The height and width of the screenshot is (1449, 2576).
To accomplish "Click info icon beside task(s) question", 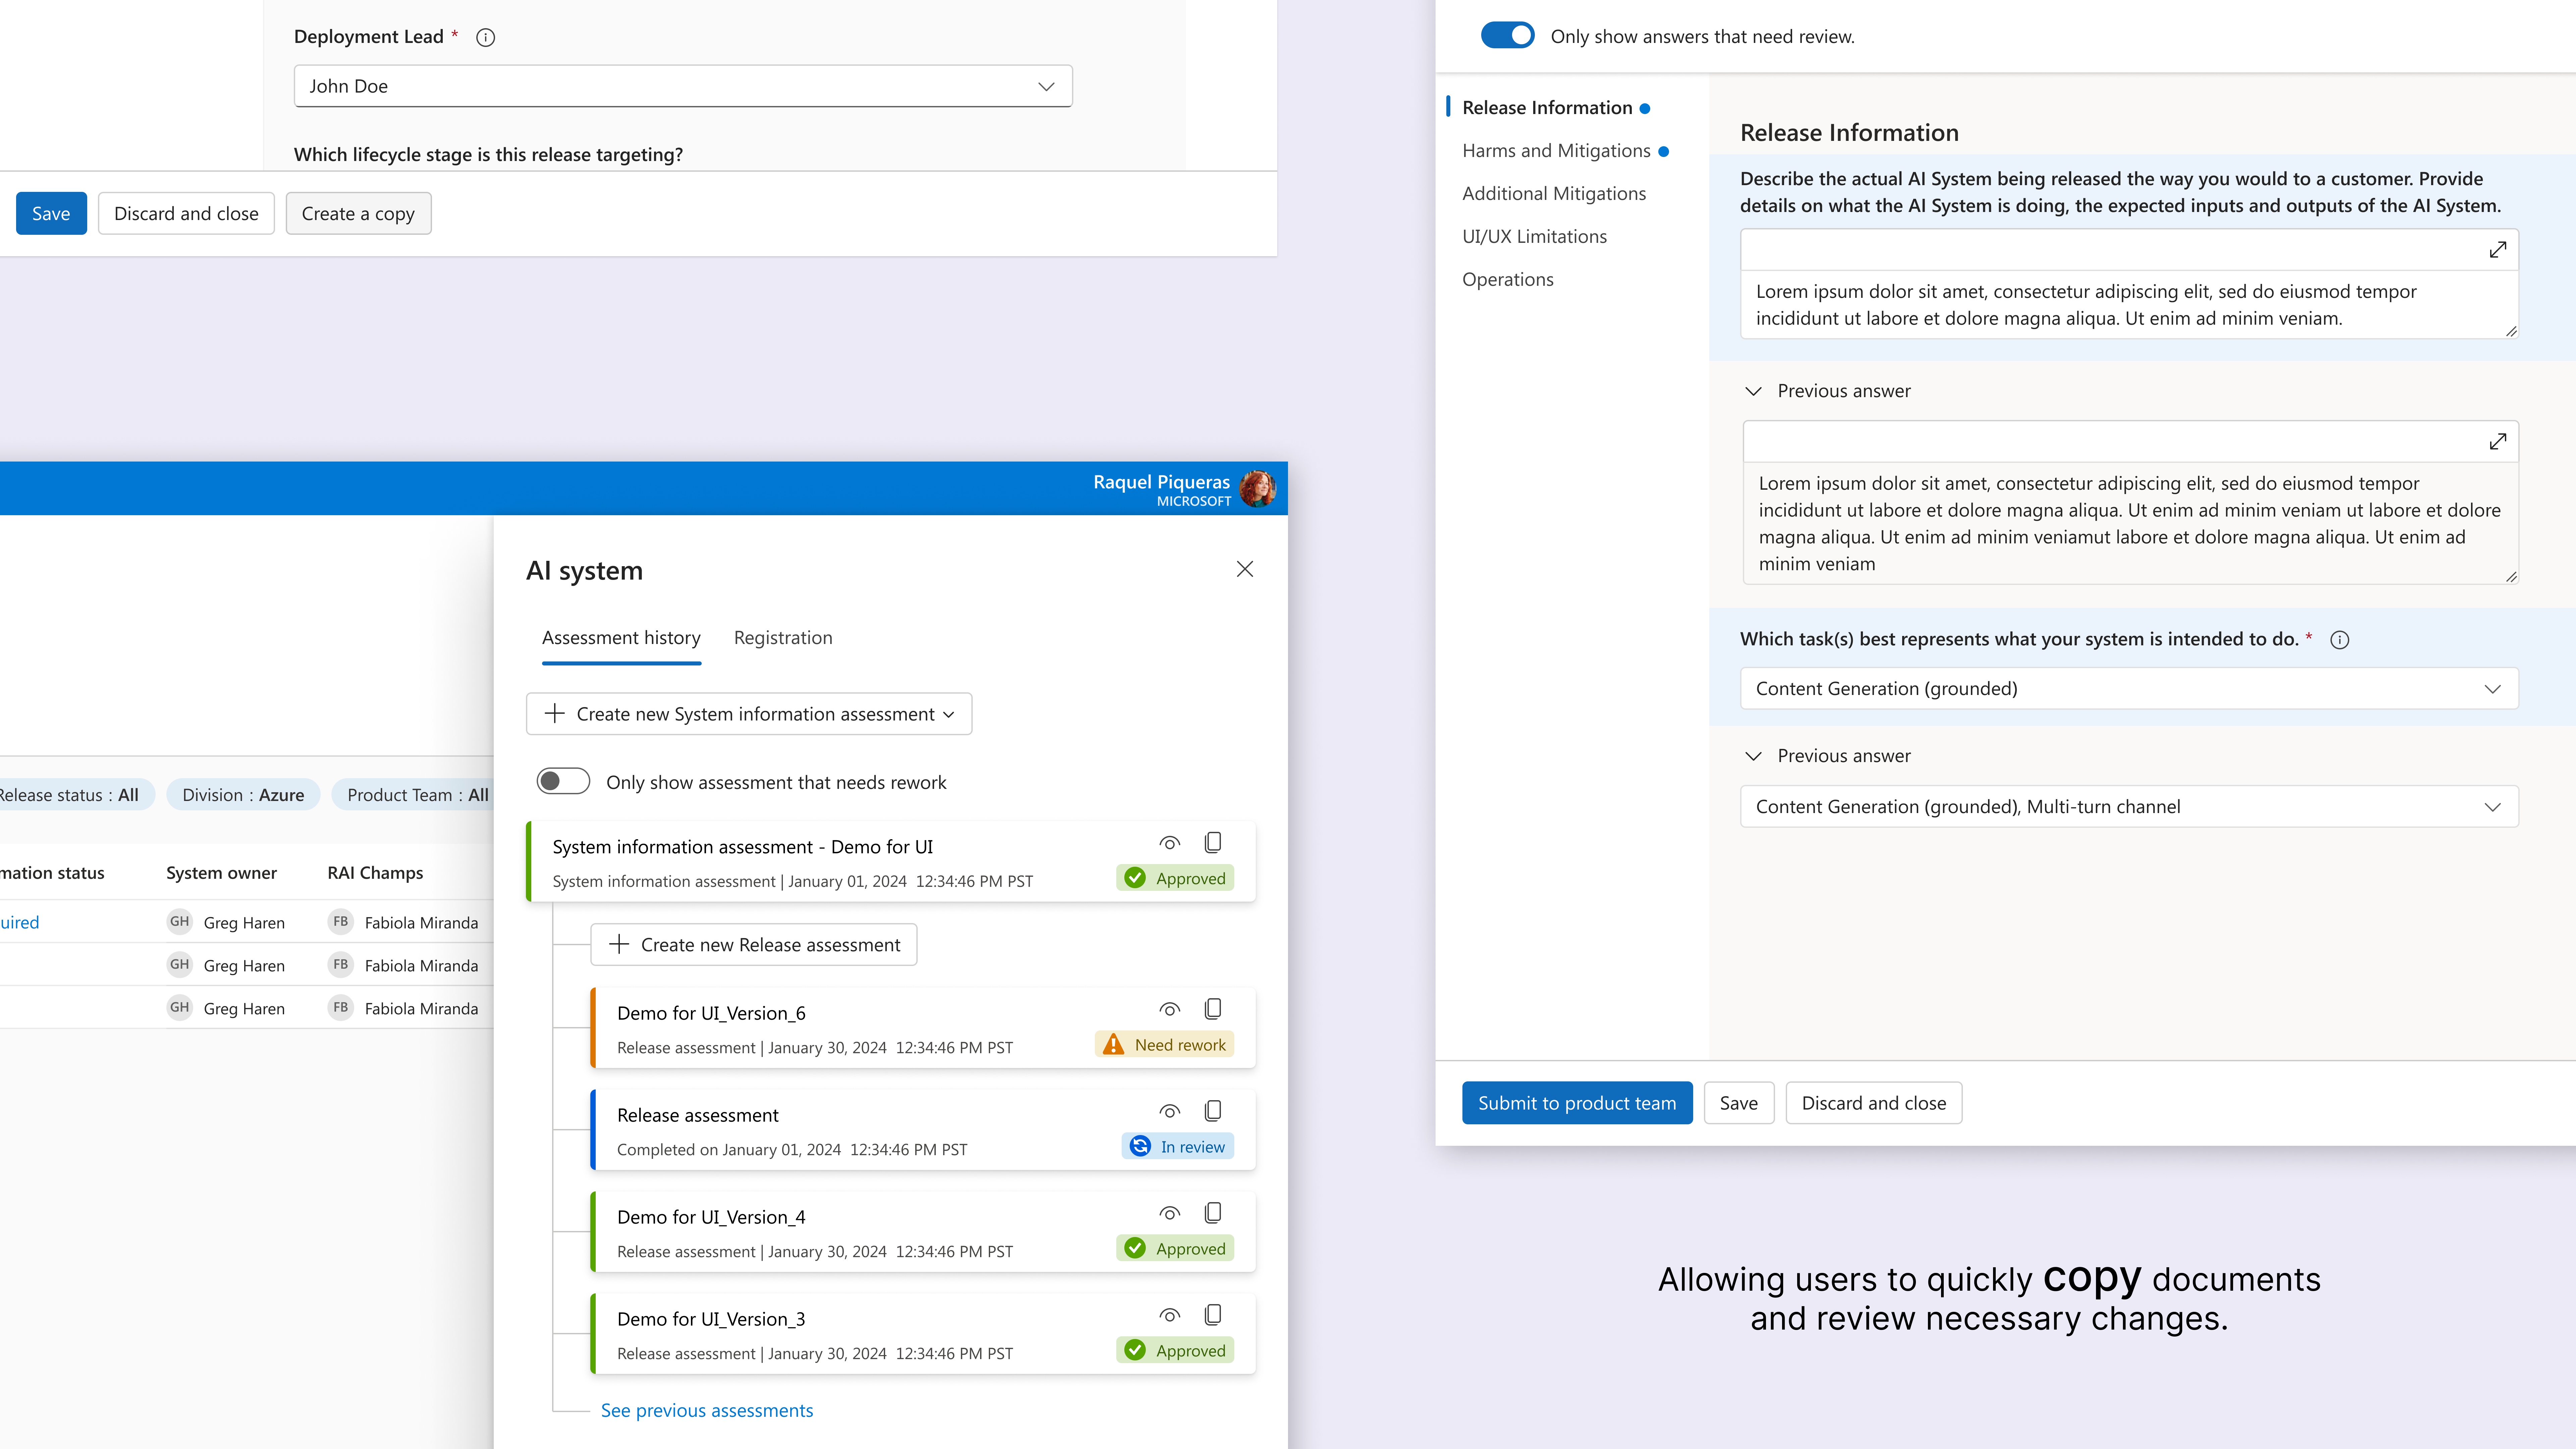I will coord(2340,640).
